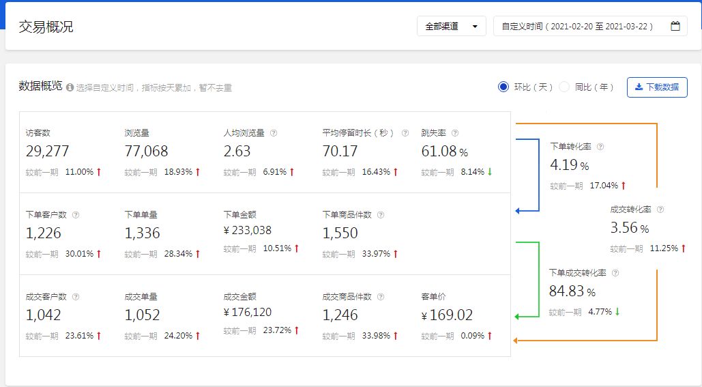Click the 10.51% change under 下单金额
This screenshot has height=387, width=702.
point(281,248)
